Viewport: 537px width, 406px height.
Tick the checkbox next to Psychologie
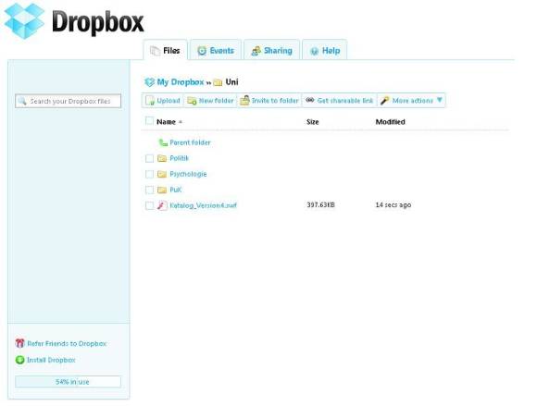point(149,174)
